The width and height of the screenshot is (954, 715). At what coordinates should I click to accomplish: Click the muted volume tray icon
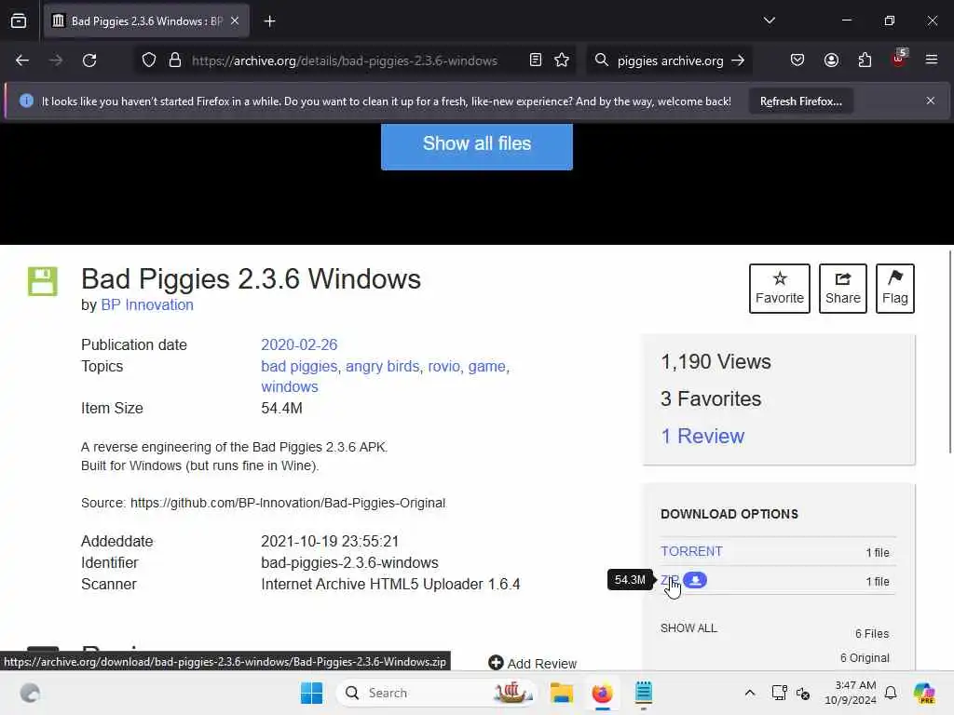[802, 693]
